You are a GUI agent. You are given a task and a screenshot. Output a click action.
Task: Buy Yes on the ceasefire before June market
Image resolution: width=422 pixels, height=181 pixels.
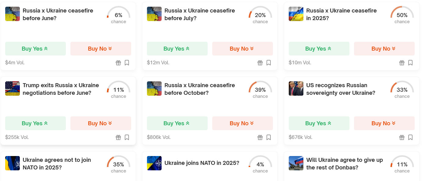[x=35, y=48]
